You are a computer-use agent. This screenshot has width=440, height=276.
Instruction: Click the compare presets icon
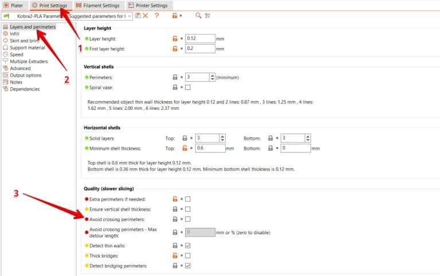pyautogui.click(x=207, y=16)
